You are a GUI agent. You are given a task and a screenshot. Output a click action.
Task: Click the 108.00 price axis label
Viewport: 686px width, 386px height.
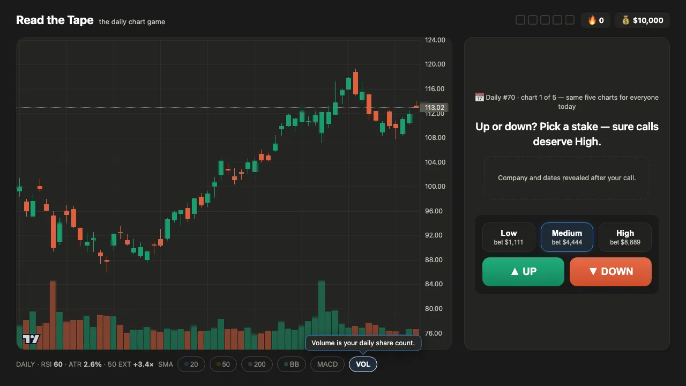[x=435, y=138]
